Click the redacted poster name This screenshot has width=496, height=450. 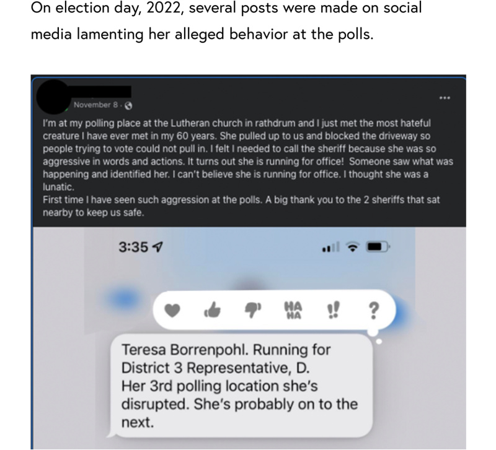[x=100, y=91]
